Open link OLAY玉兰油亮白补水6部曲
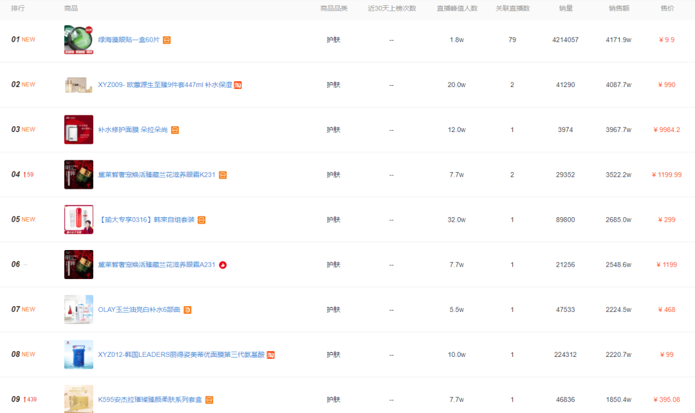Viewport: 695px width, 413px height. pyautogui.click(x=139, y=310)
